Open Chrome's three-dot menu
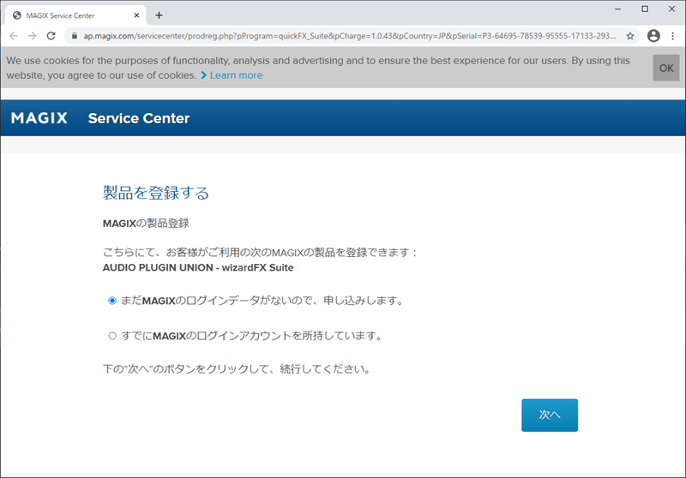Image resolution: width=686 pixels, height=478 pixels. point(673,36)
